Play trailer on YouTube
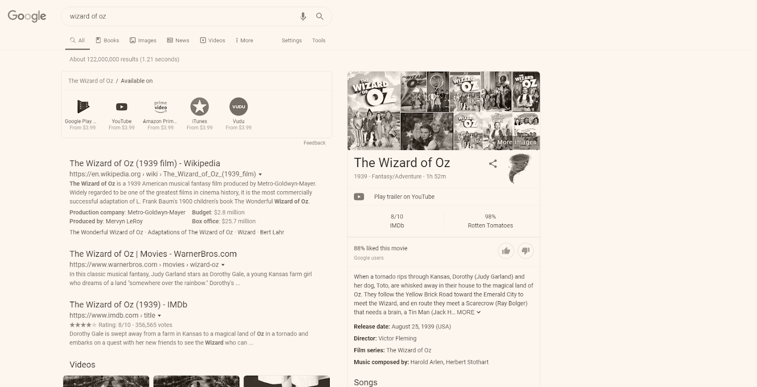This screenshot has height=387, width=757. 404,197
